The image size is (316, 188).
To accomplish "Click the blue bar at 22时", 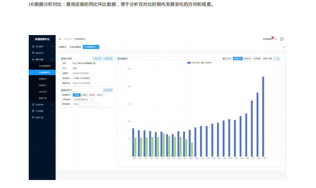I will tap(257, 125).
